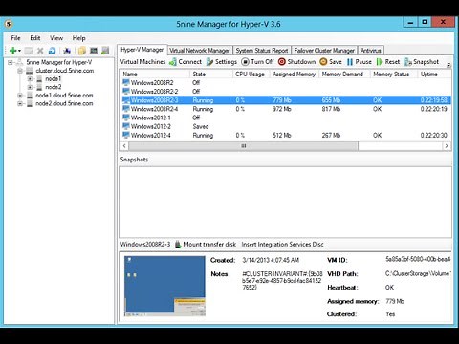Sort by the Name column header
Viewport: 459px width, 344px height.
tap(155, 75)
